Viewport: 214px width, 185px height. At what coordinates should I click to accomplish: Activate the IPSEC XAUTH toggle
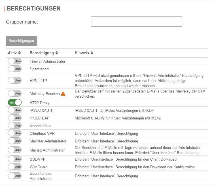click(15, 110)
